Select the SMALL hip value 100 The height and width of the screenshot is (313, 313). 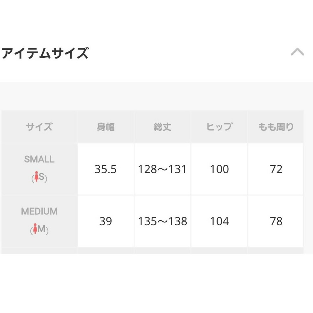click(219, 169)
